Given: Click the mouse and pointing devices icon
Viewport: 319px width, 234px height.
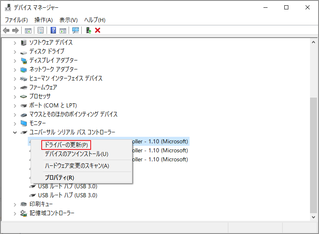Looking at the screenshot, I should (24, 115).
